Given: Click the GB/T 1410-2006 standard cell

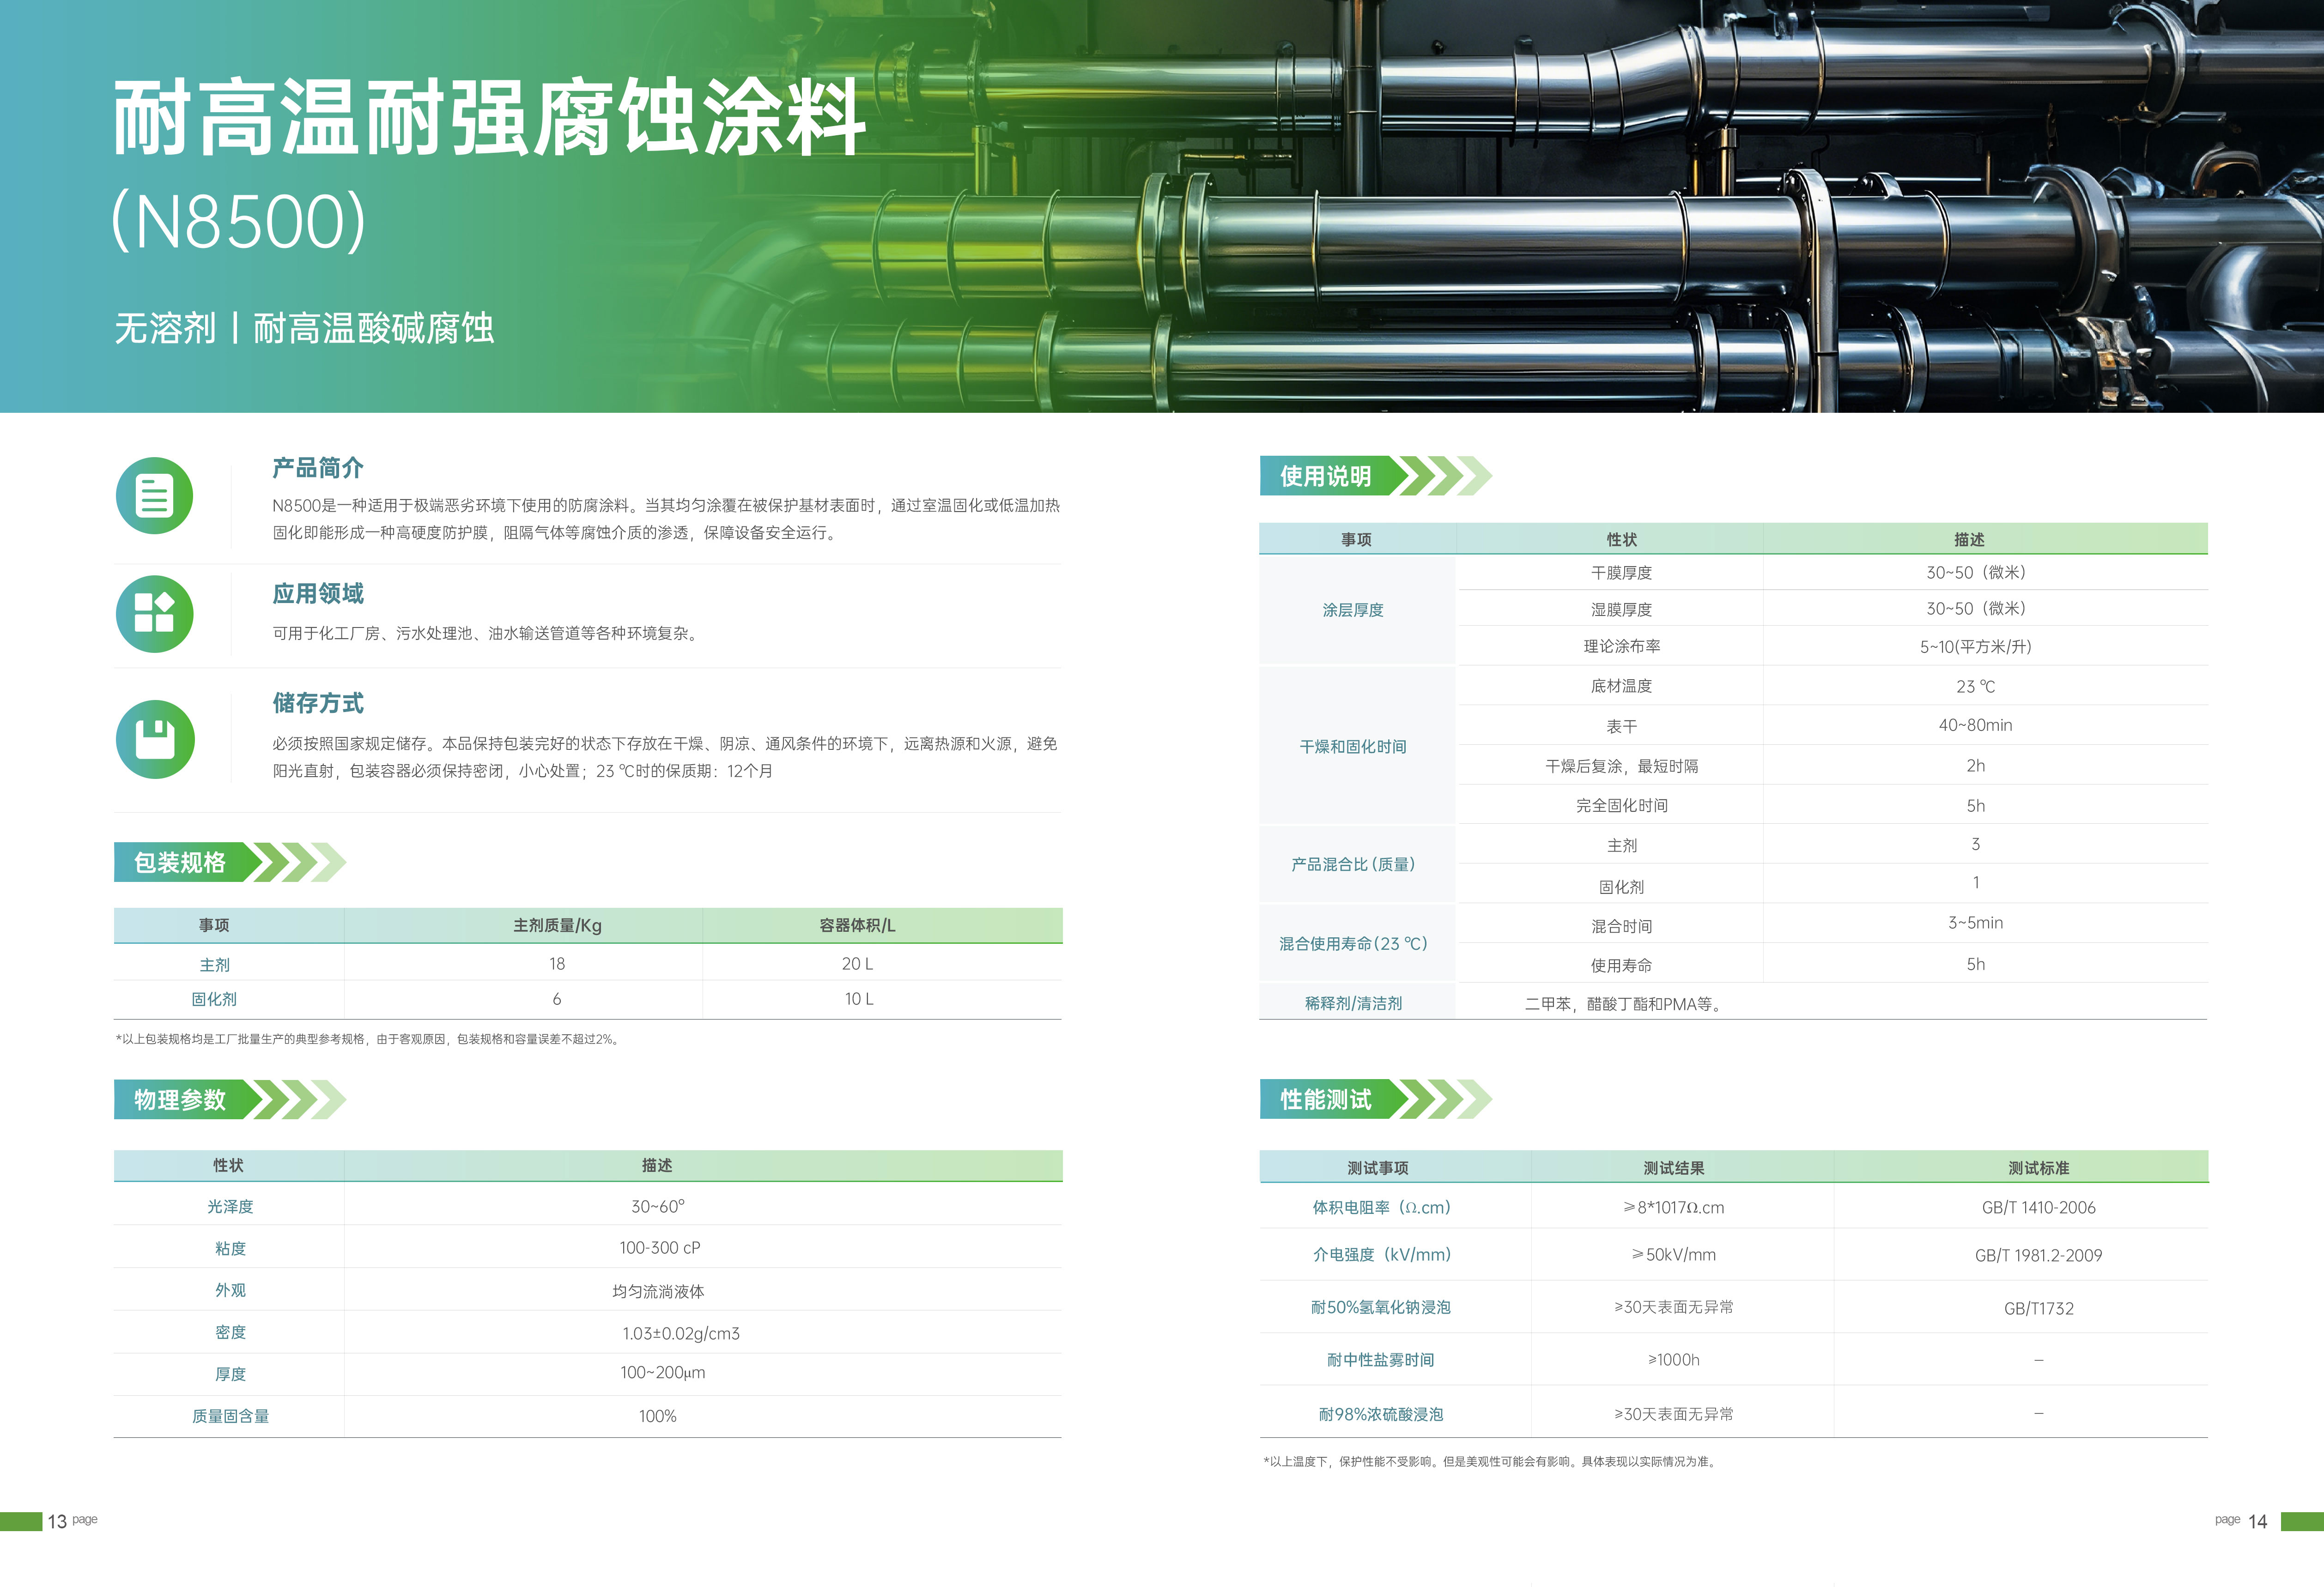Looking at the screenshot, I should 2038,1207.
